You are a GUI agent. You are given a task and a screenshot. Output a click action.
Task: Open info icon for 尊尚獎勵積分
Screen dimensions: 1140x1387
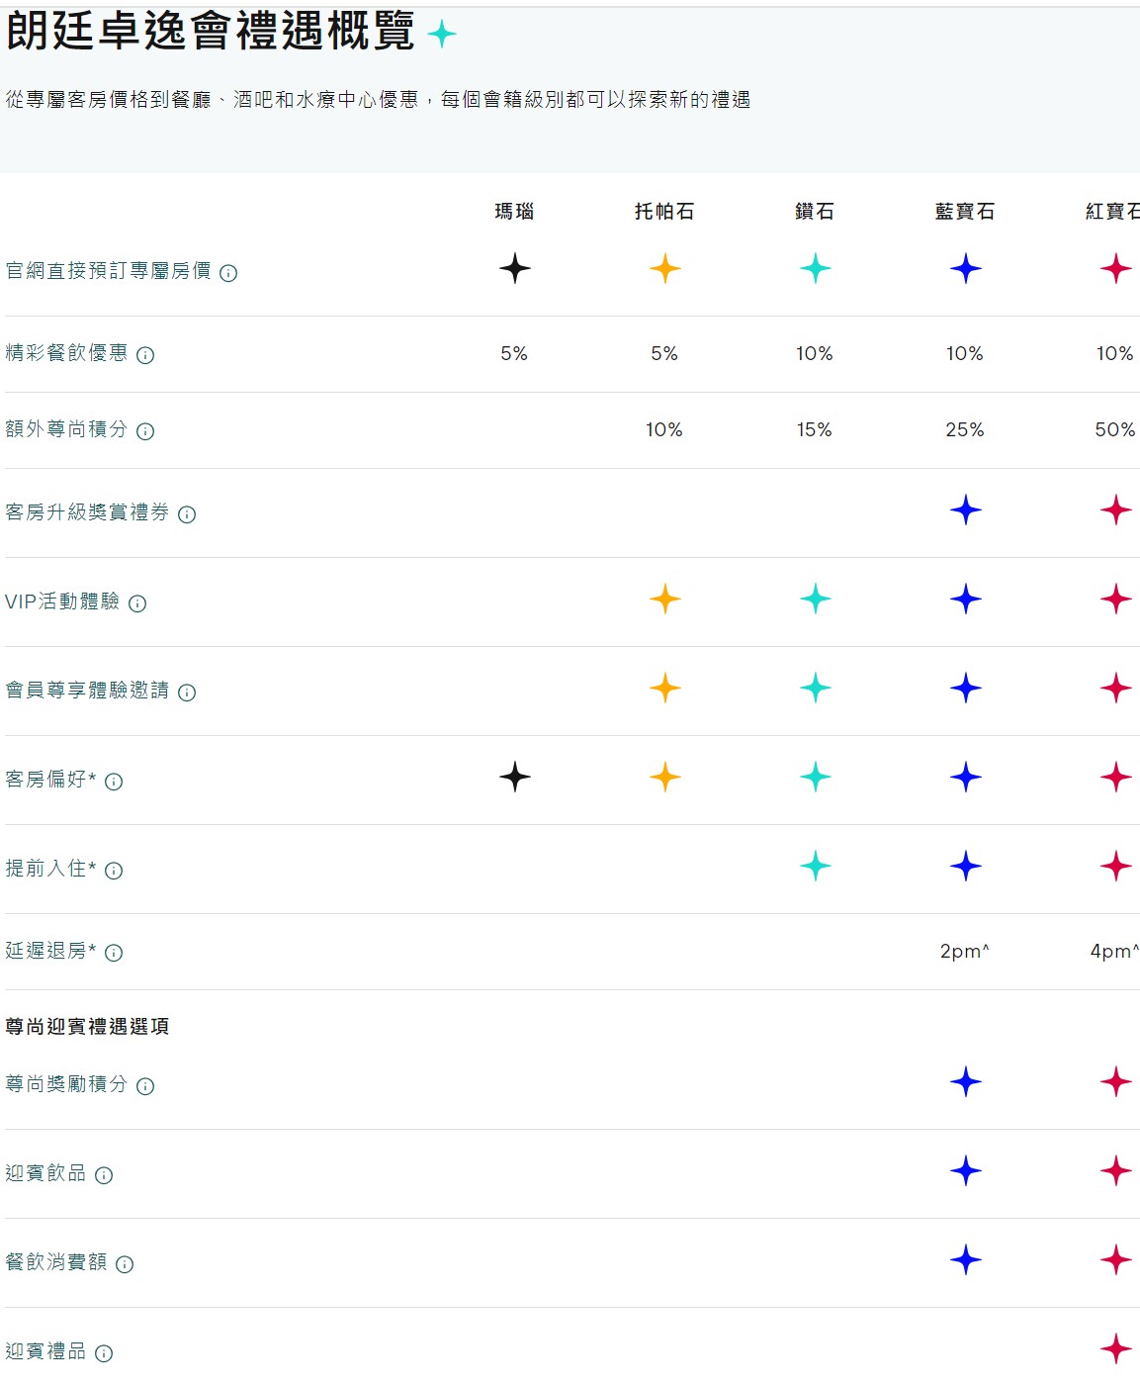[x=145, y=1086]
